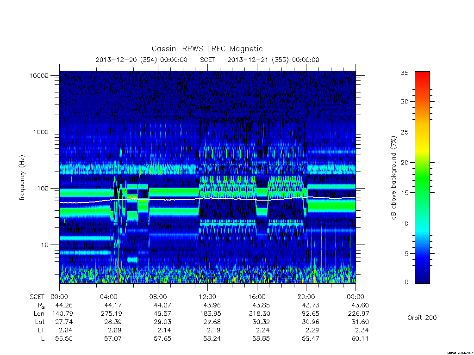Select L-shell value 57.65
Image resolution: width=474 pixels, height=355 pixels.
162,339
